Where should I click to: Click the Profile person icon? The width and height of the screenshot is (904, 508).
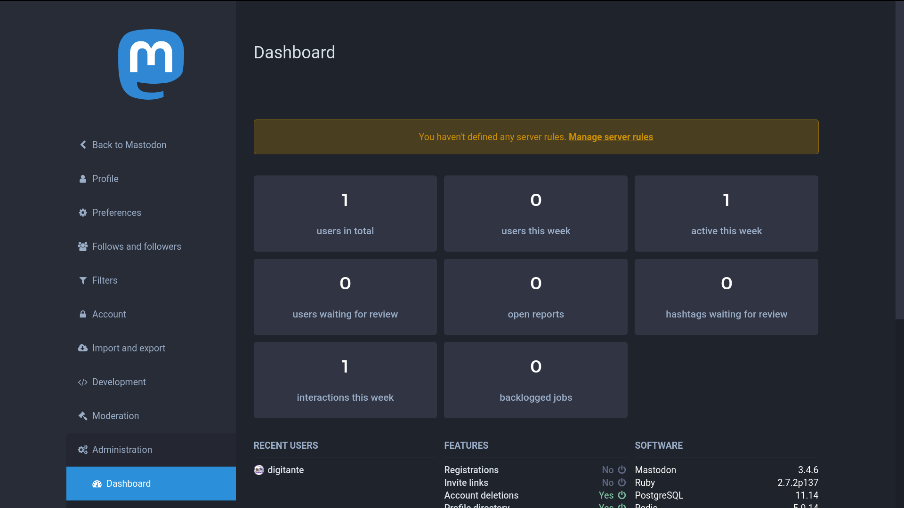pos(83,179)
